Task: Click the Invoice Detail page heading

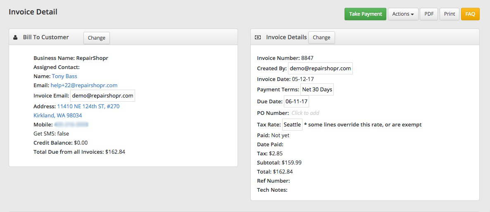Action: click(x=33, y=12)
